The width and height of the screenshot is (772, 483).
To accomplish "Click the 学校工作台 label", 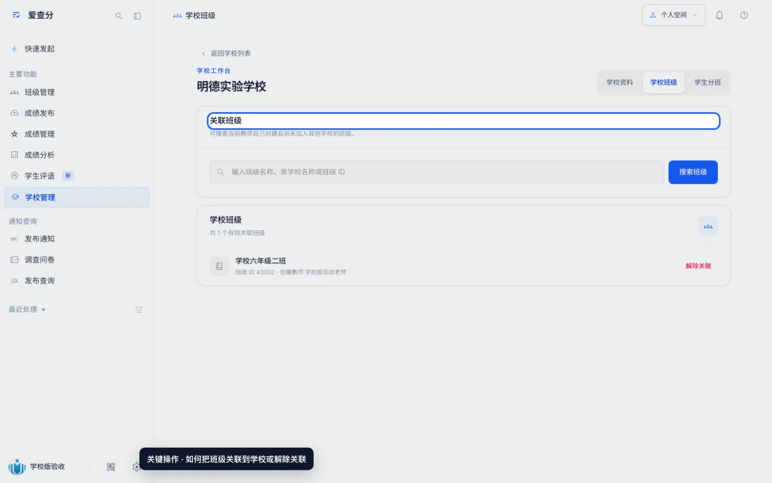I will click(x=214, y=71).
